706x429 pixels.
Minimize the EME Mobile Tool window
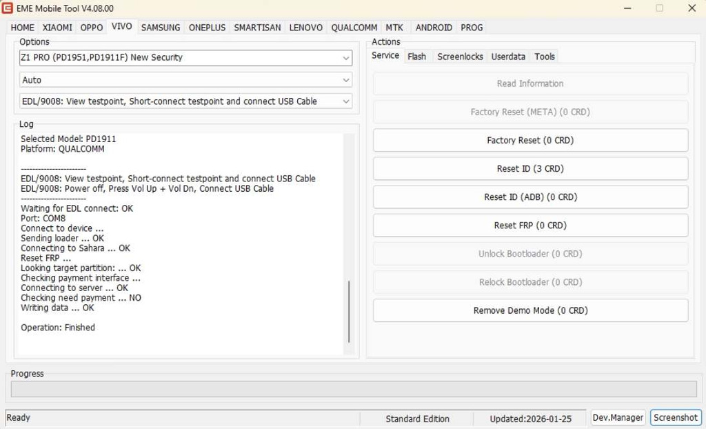tap(627, 8)
